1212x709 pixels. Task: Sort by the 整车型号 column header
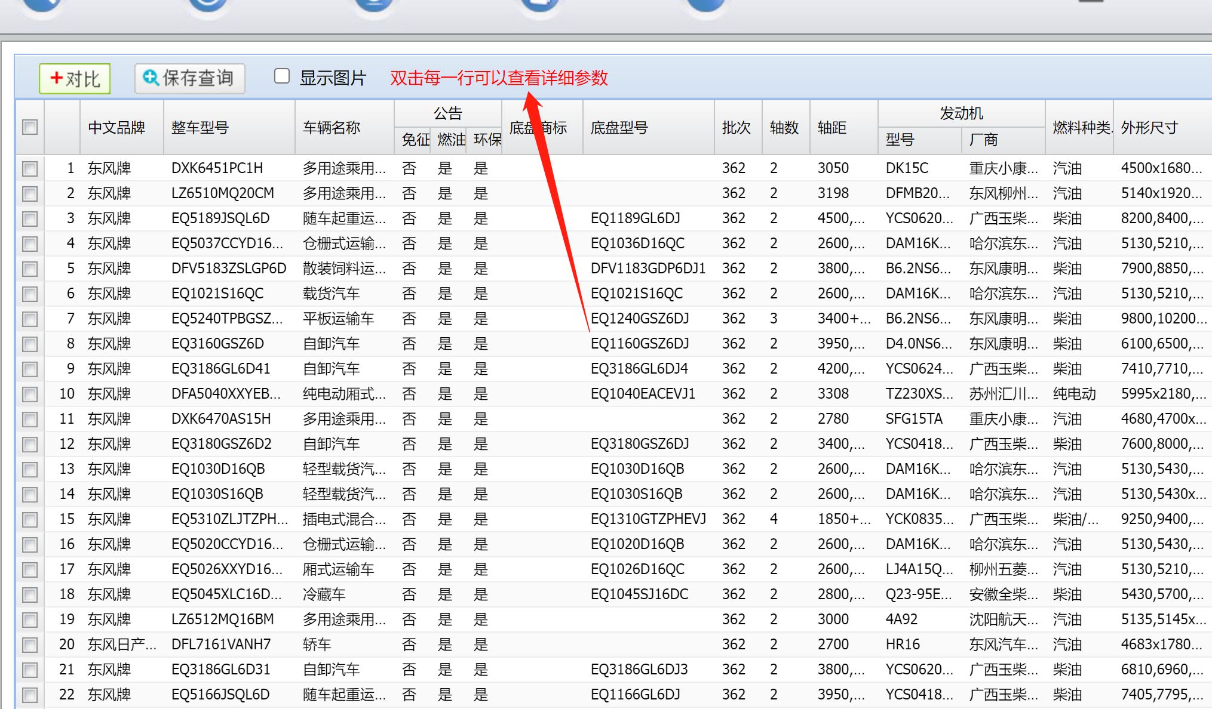pos(229,127)
